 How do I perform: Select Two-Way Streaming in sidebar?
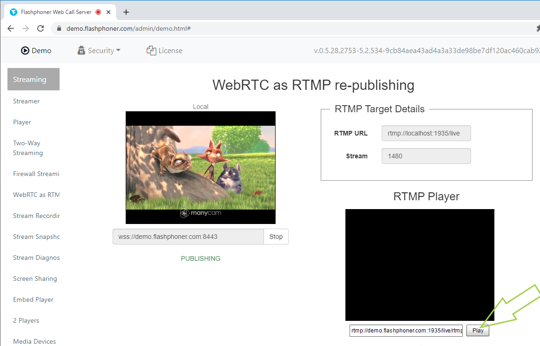pos(27,148)
